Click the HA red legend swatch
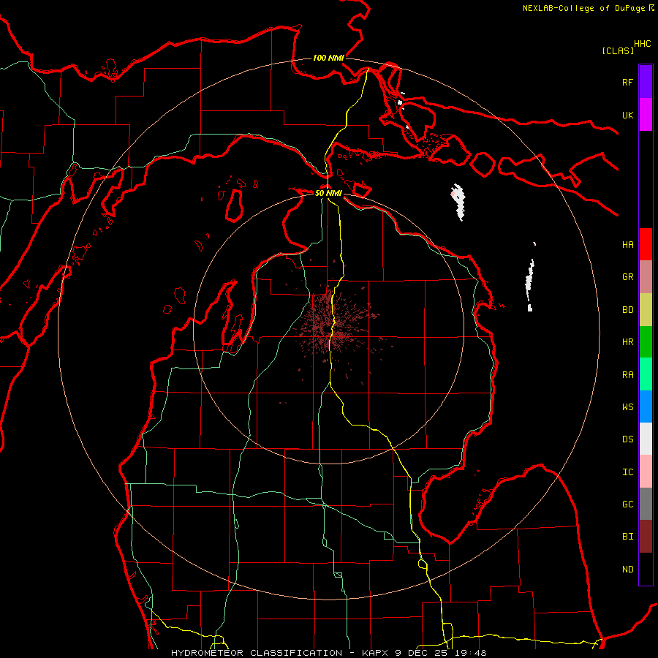658x658 pixels. coord(646,244)
